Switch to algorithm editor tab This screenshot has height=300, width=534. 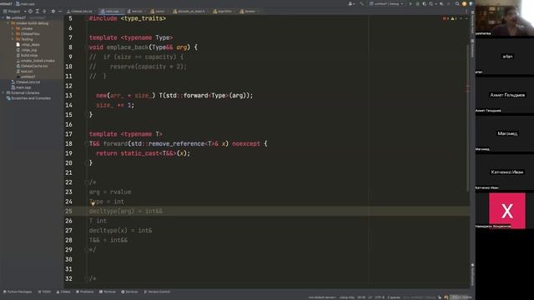pos(224,11)
